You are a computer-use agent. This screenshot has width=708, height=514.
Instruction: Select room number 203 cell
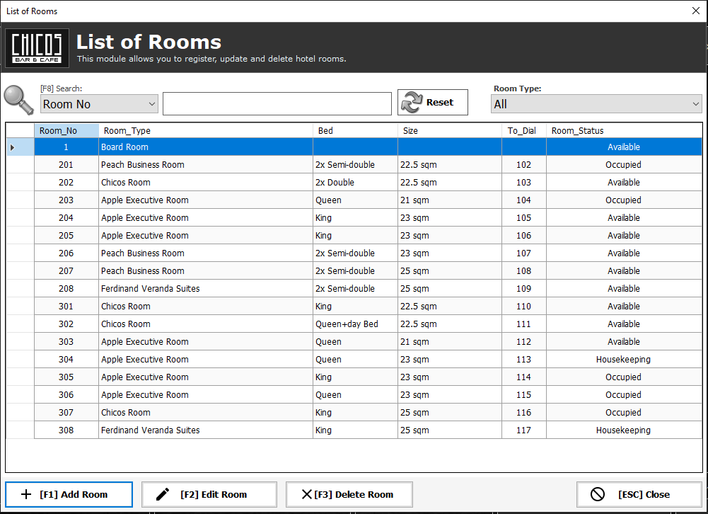coord(66,200)
